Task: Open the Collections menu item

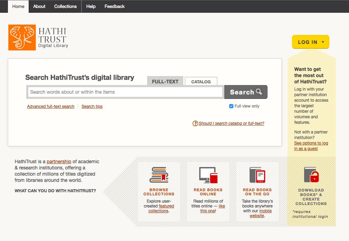Action: tap(65, 6)
